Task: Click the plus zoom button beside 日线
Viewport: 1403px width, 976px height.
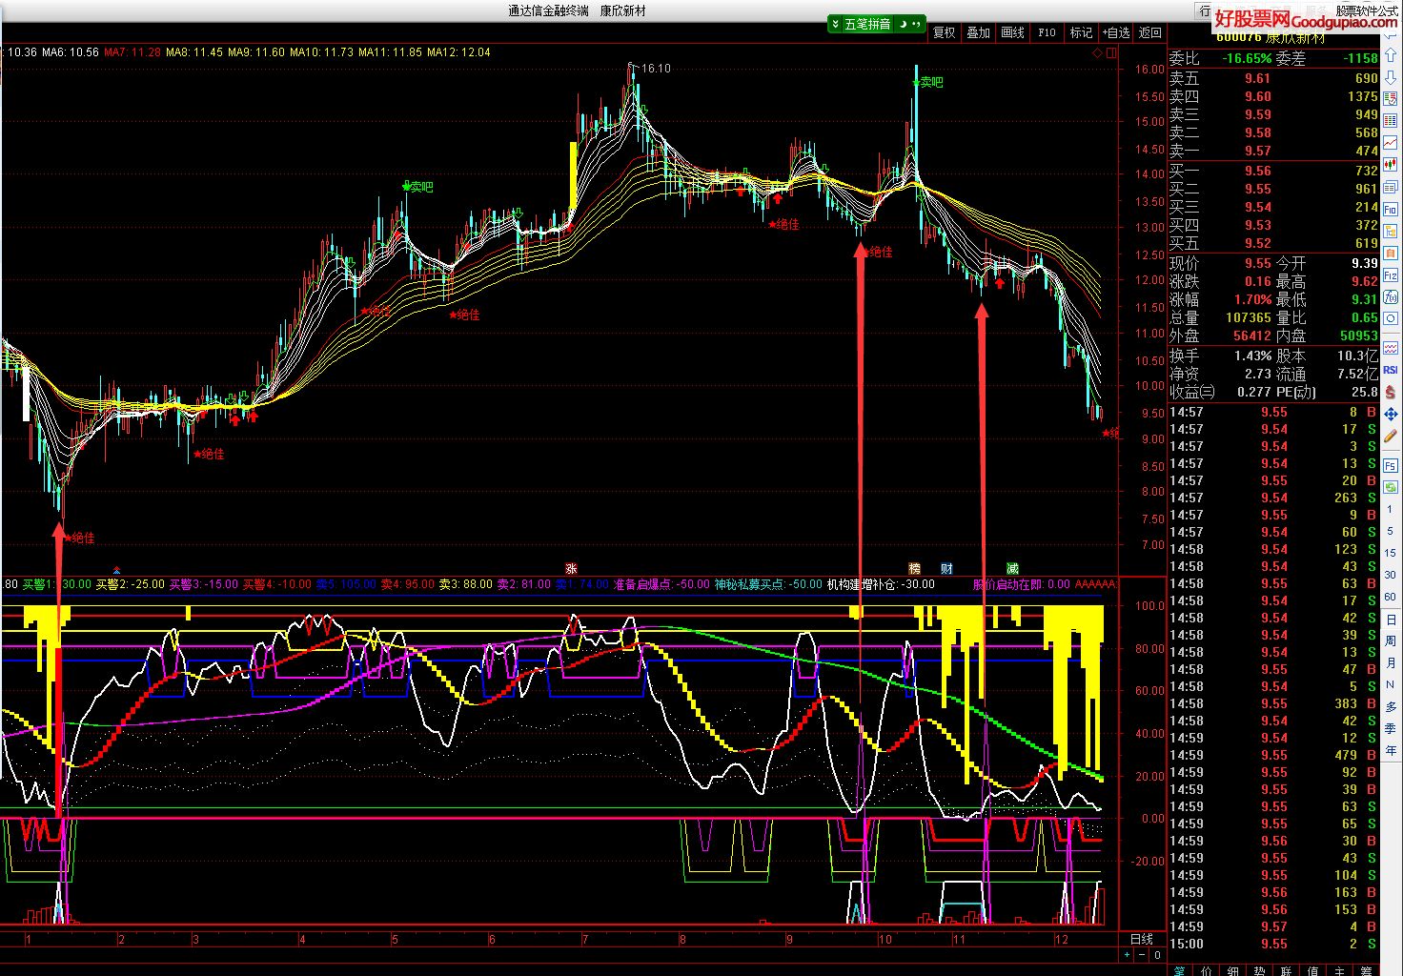Action: pos(1127,954)
